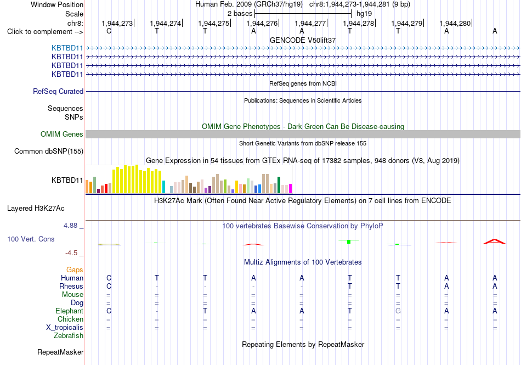Click the chr8:1,944,273-1,944,281 position text
Screen dimensions: 521x365
pos(360,4)
